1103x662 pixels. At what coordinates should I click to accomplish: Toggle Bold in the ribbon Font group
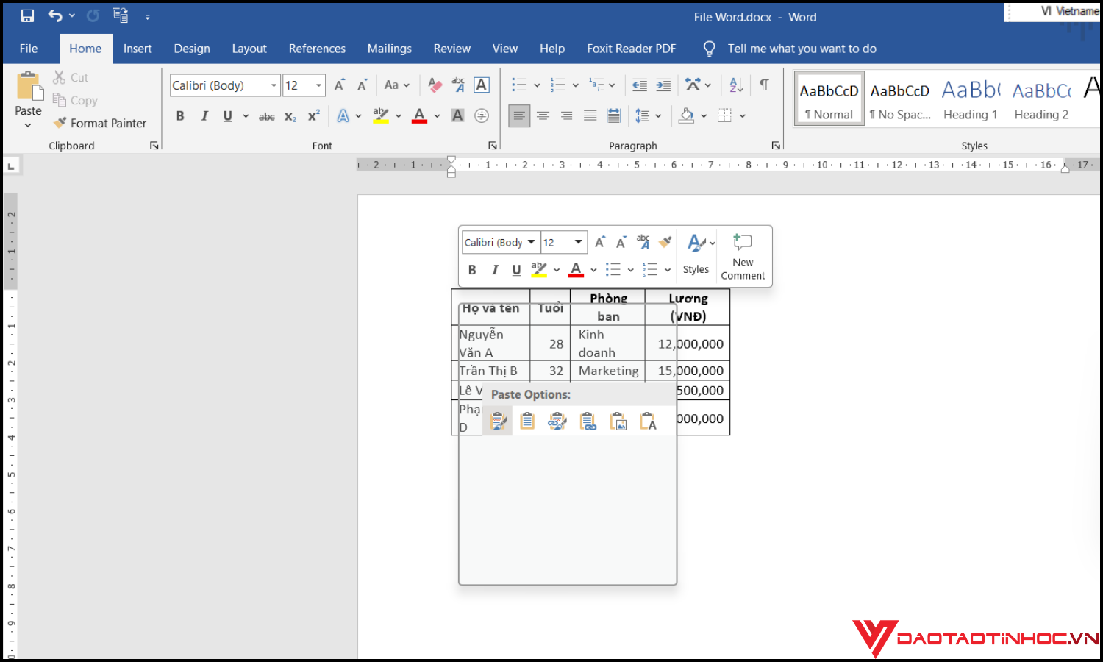180,116
